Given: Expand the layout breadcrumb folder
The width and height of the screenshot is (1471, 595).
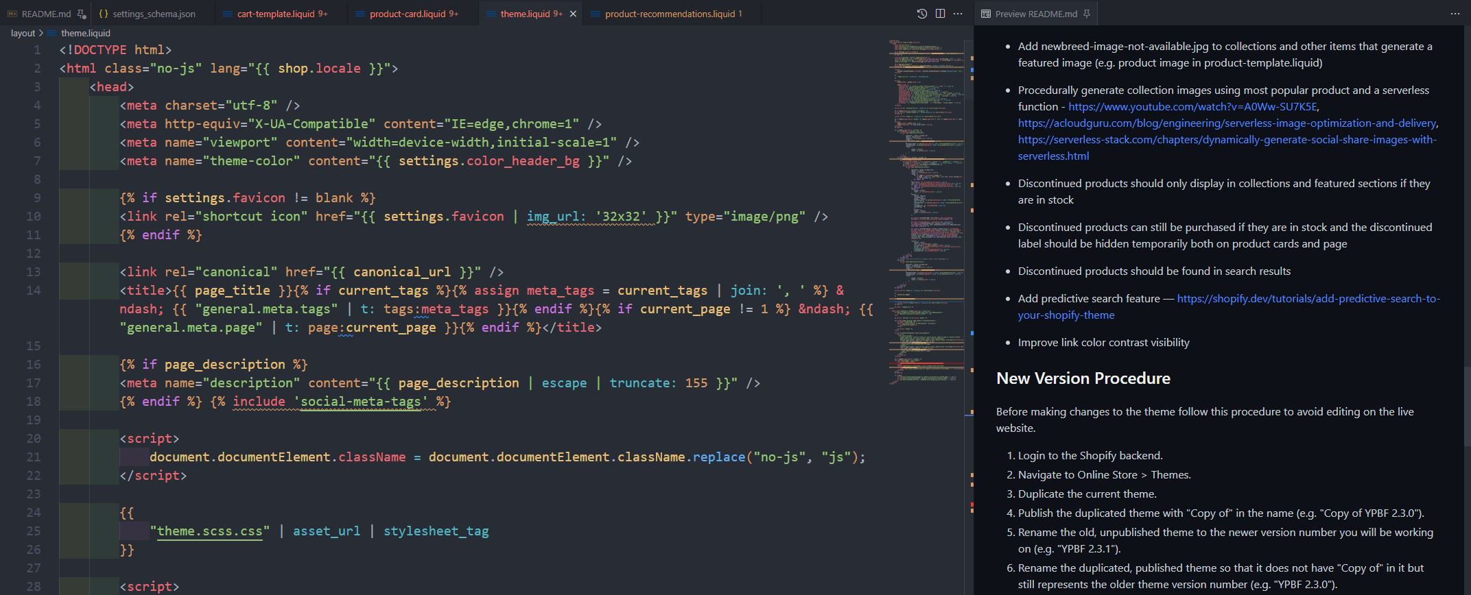Looking at the screenshot, I should point(23,33).
